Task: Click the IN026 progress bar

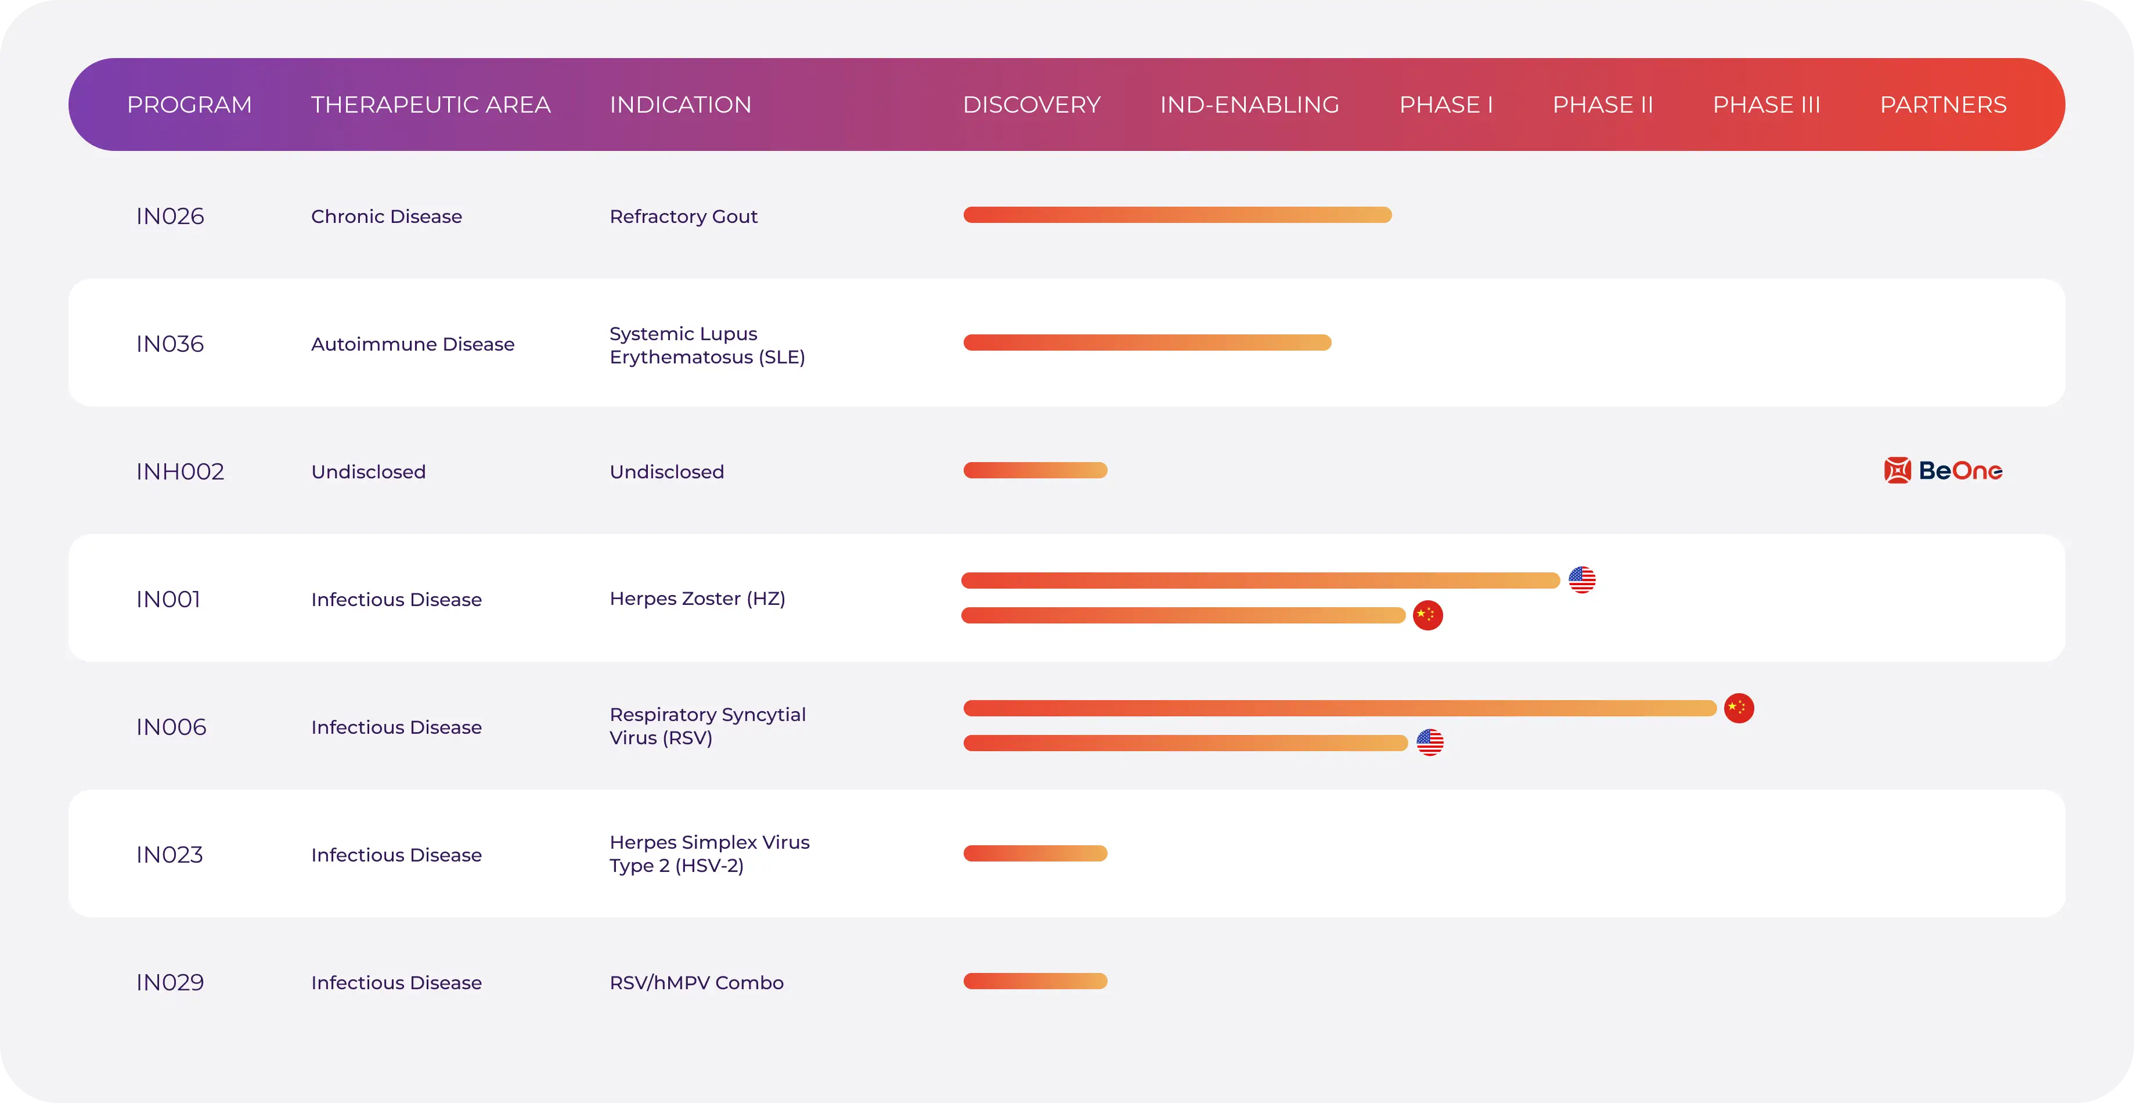Action: pos(1176,215)
